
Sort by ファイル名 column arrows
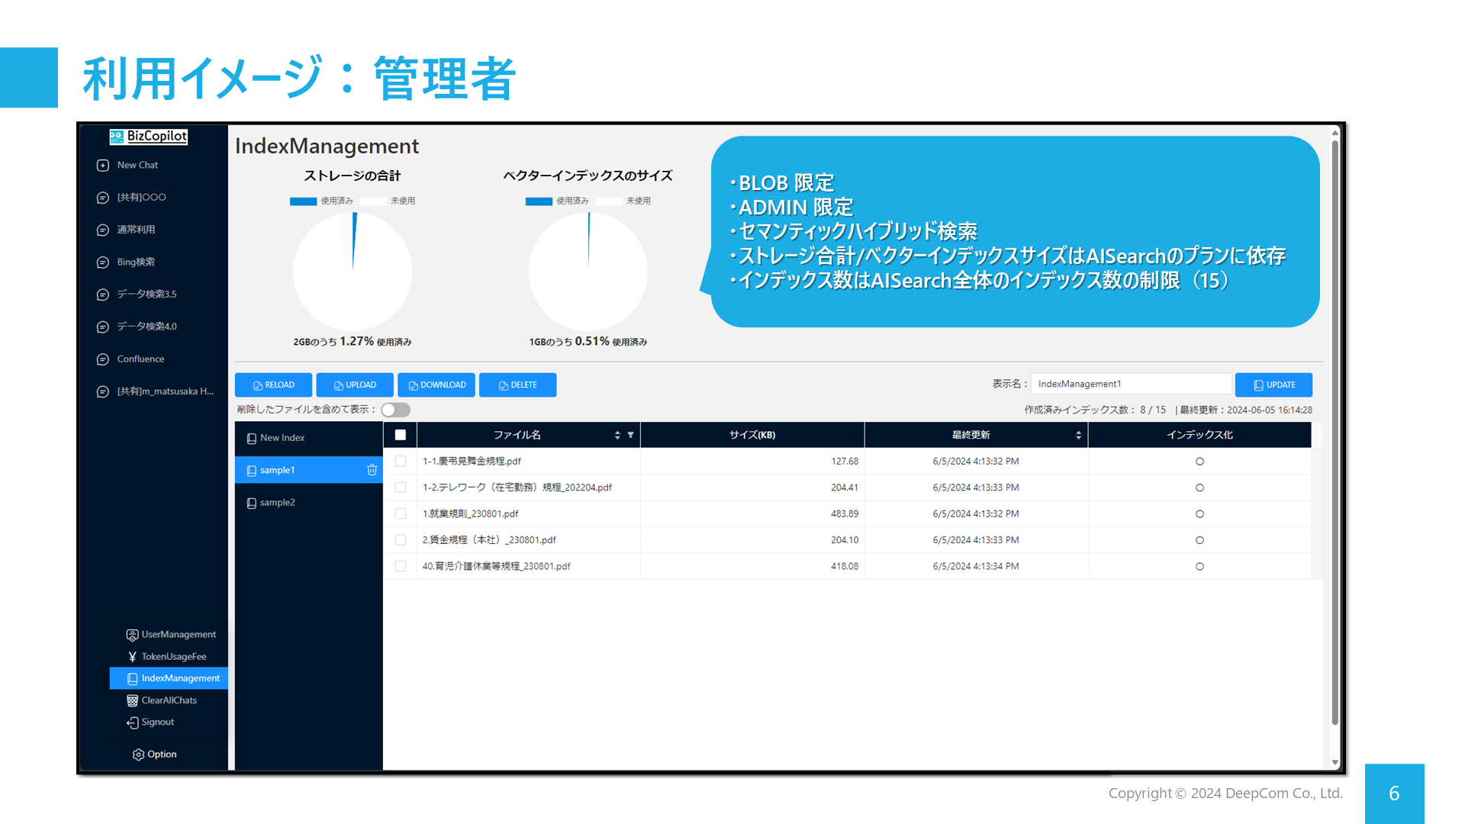pos(617,435)
